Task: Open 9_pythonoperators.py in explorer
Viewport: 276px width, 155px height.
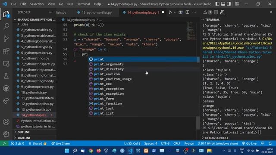Action: point(37,87)
